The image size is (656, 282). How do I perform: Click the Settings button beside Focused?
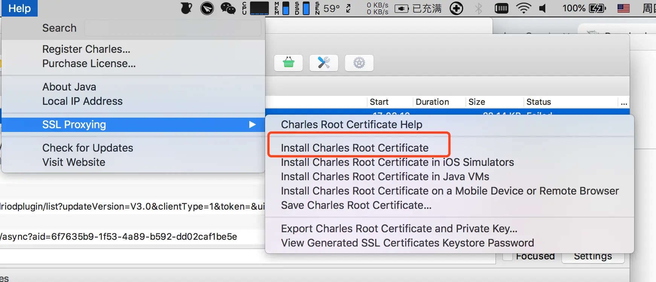pos(593,256)
